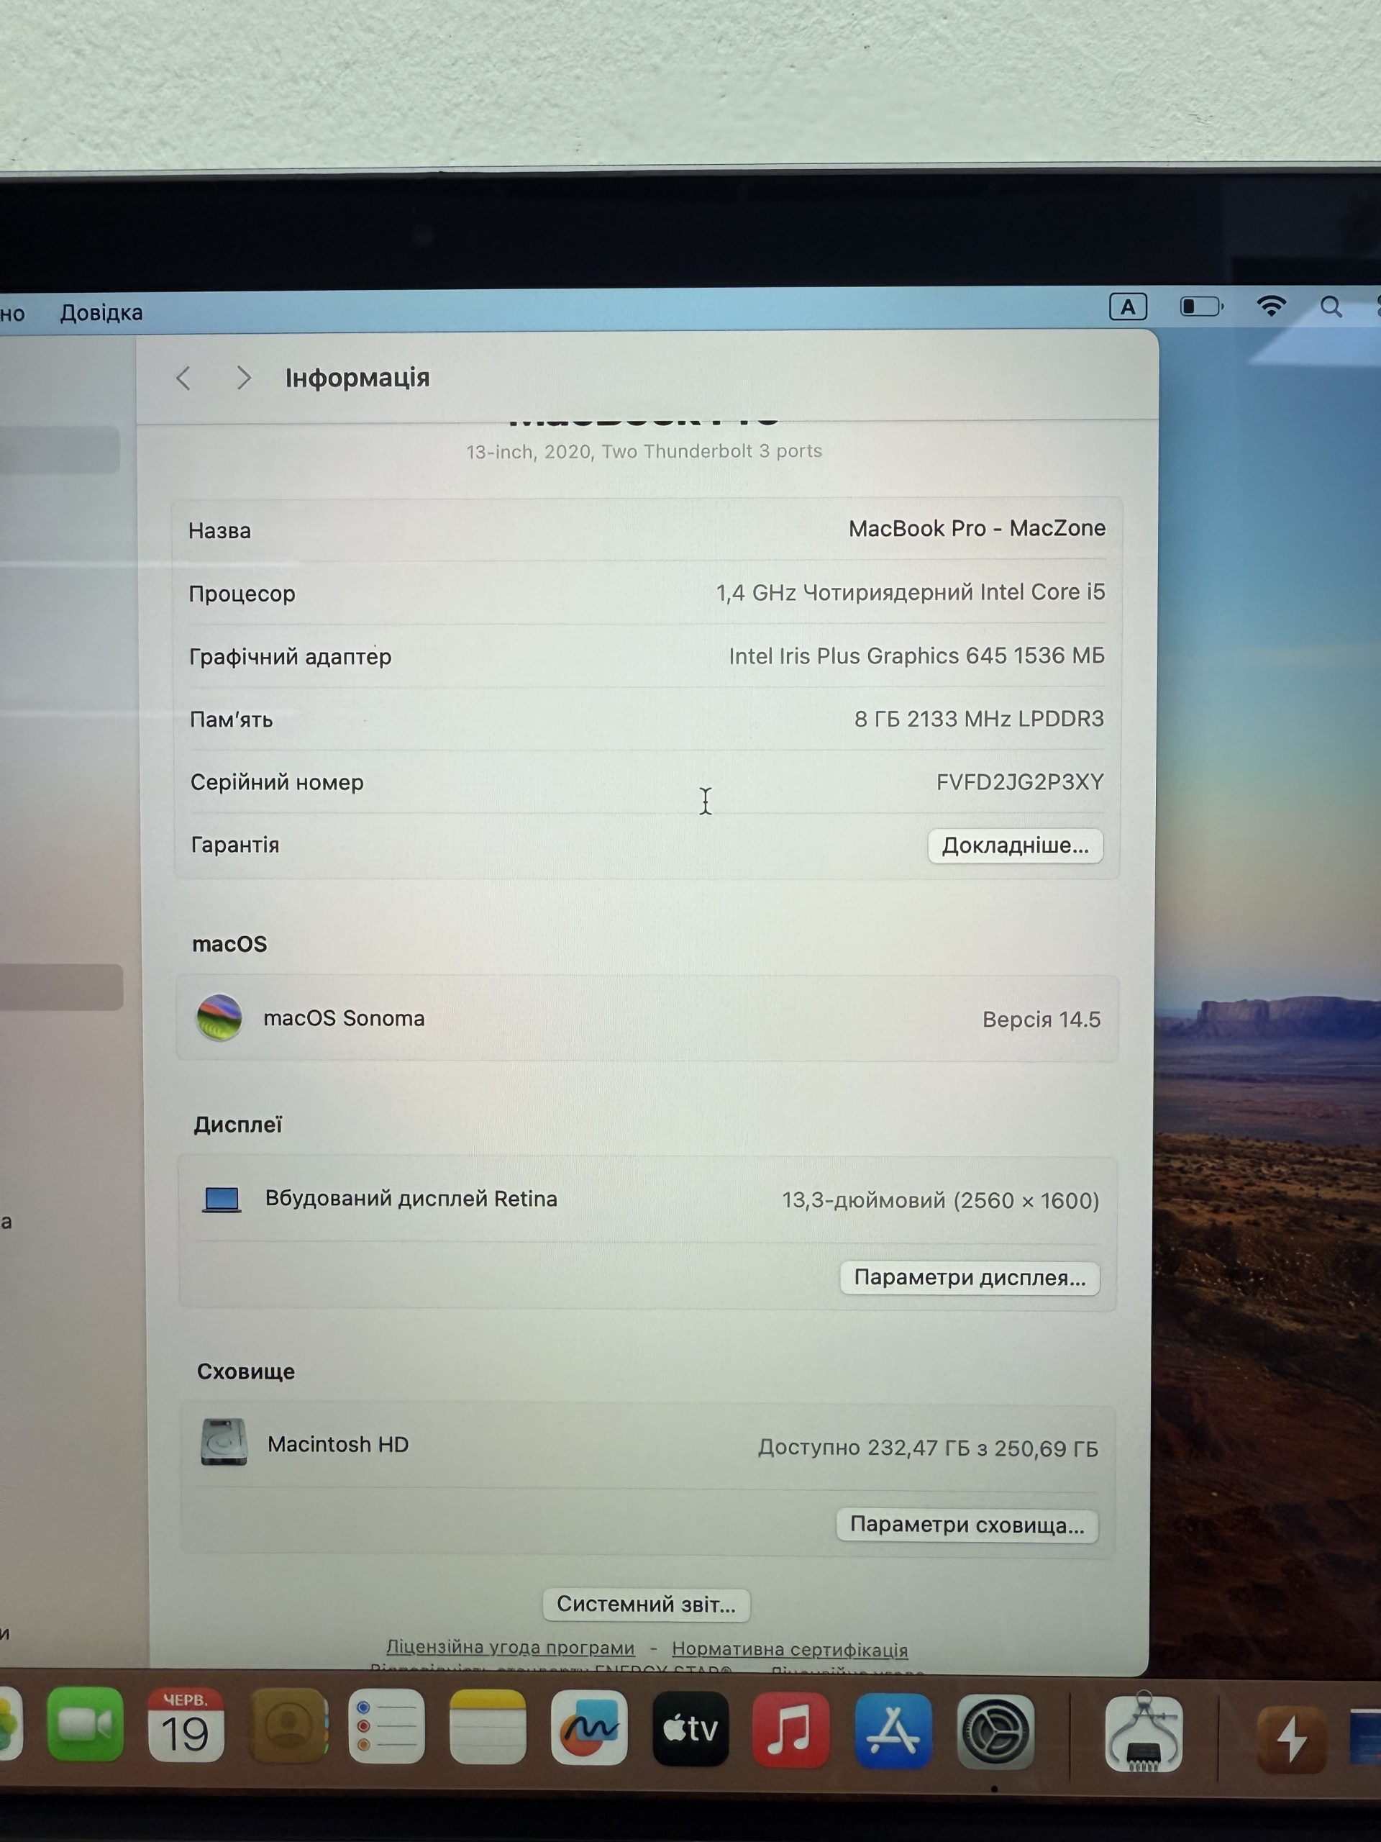1381x1842 pixels.
Task: Select serial number FVFD2JG2P3XY
Action: click(1020, 782)
